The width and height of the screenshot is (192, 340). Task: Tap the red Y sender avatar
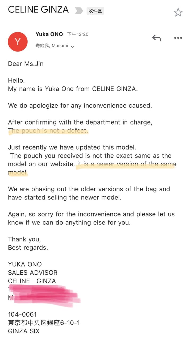[x=18, y=42]
